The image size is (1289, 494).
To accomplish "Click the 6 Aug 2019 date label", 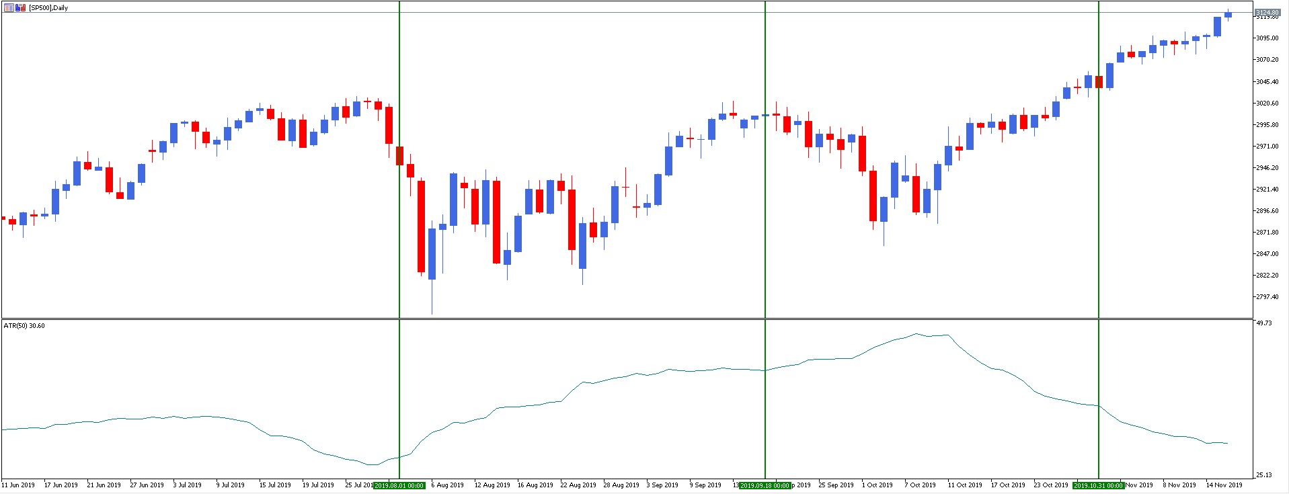I will pos(448,485).
